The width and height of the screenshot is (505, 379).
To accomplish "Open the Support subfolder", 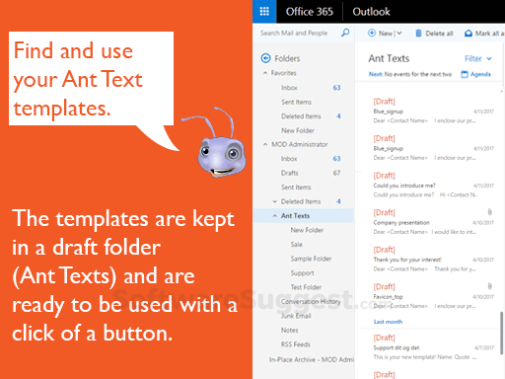I will tap(302, 273).
